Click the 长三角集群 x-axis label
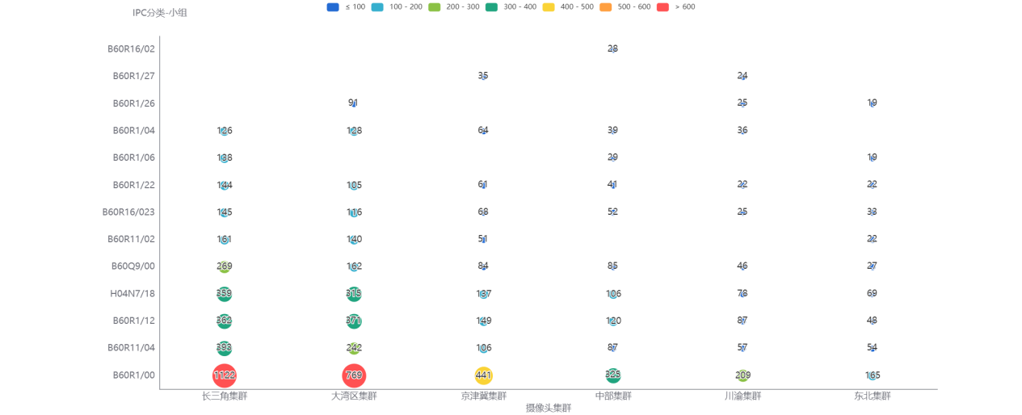The width and height of the screenshot is (1022, 415). click(x=224, y=396)
